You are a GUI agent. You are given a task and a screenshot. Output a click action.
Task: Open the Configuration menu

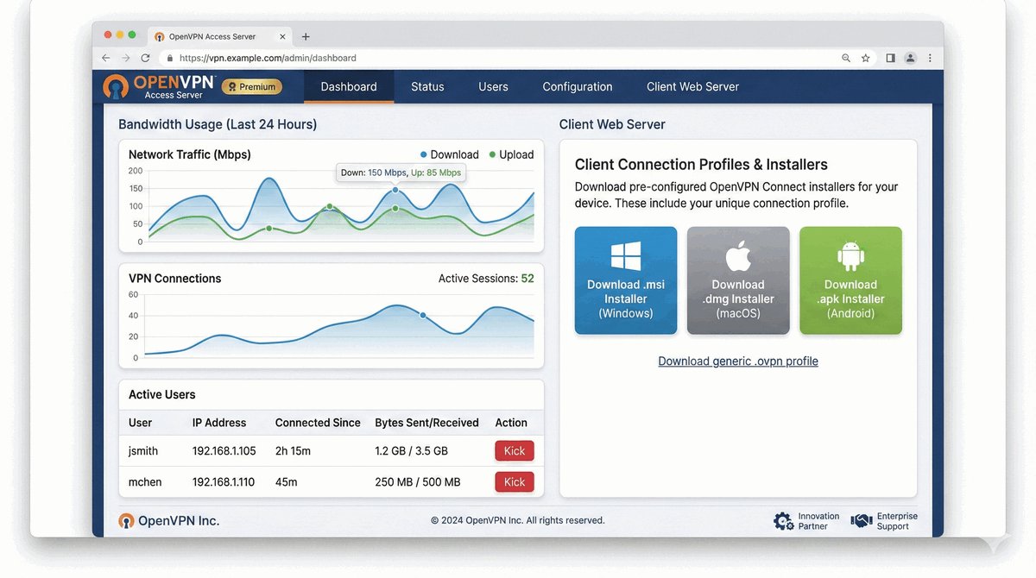[x=578, y=86]
